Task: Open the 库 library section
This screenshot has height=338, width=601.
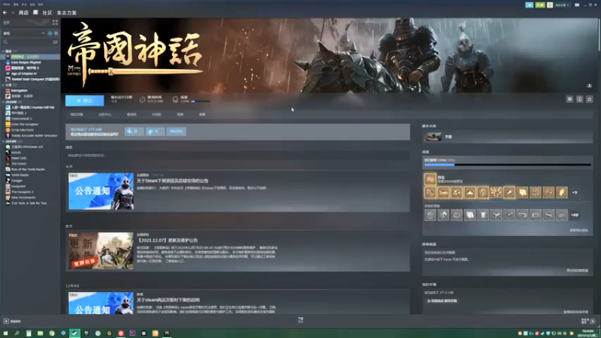Action: click(35, 13)
